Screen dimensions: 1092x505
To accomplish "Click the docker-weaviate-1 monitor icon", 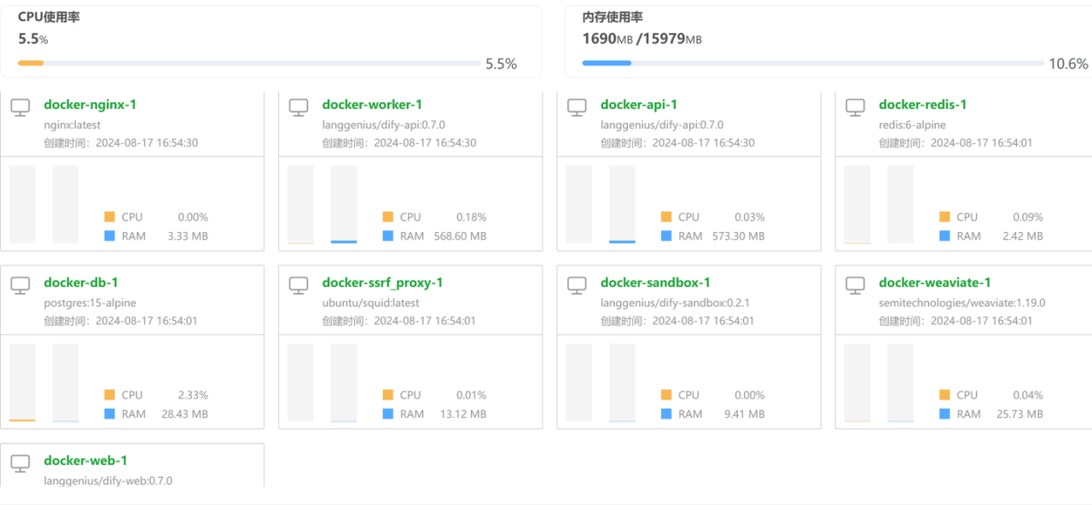I will pos(856,286).
